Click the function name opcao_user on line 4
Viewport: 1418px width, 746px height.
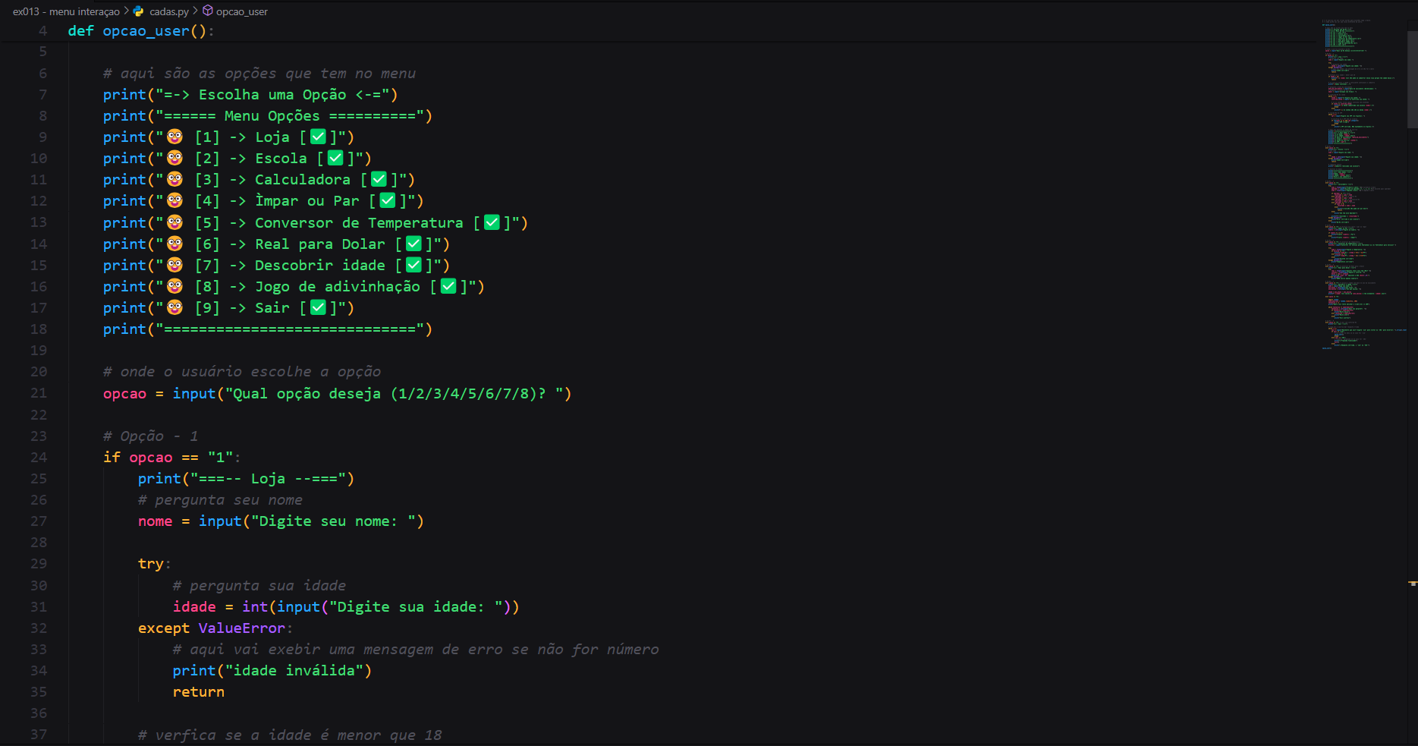tap(146, 30)
